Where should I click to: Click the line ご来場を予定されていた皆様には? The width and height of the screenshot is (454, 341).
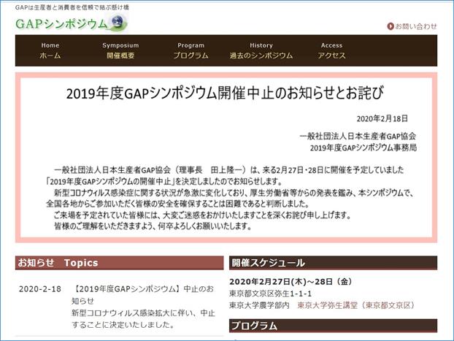click(x=202, y=215)
